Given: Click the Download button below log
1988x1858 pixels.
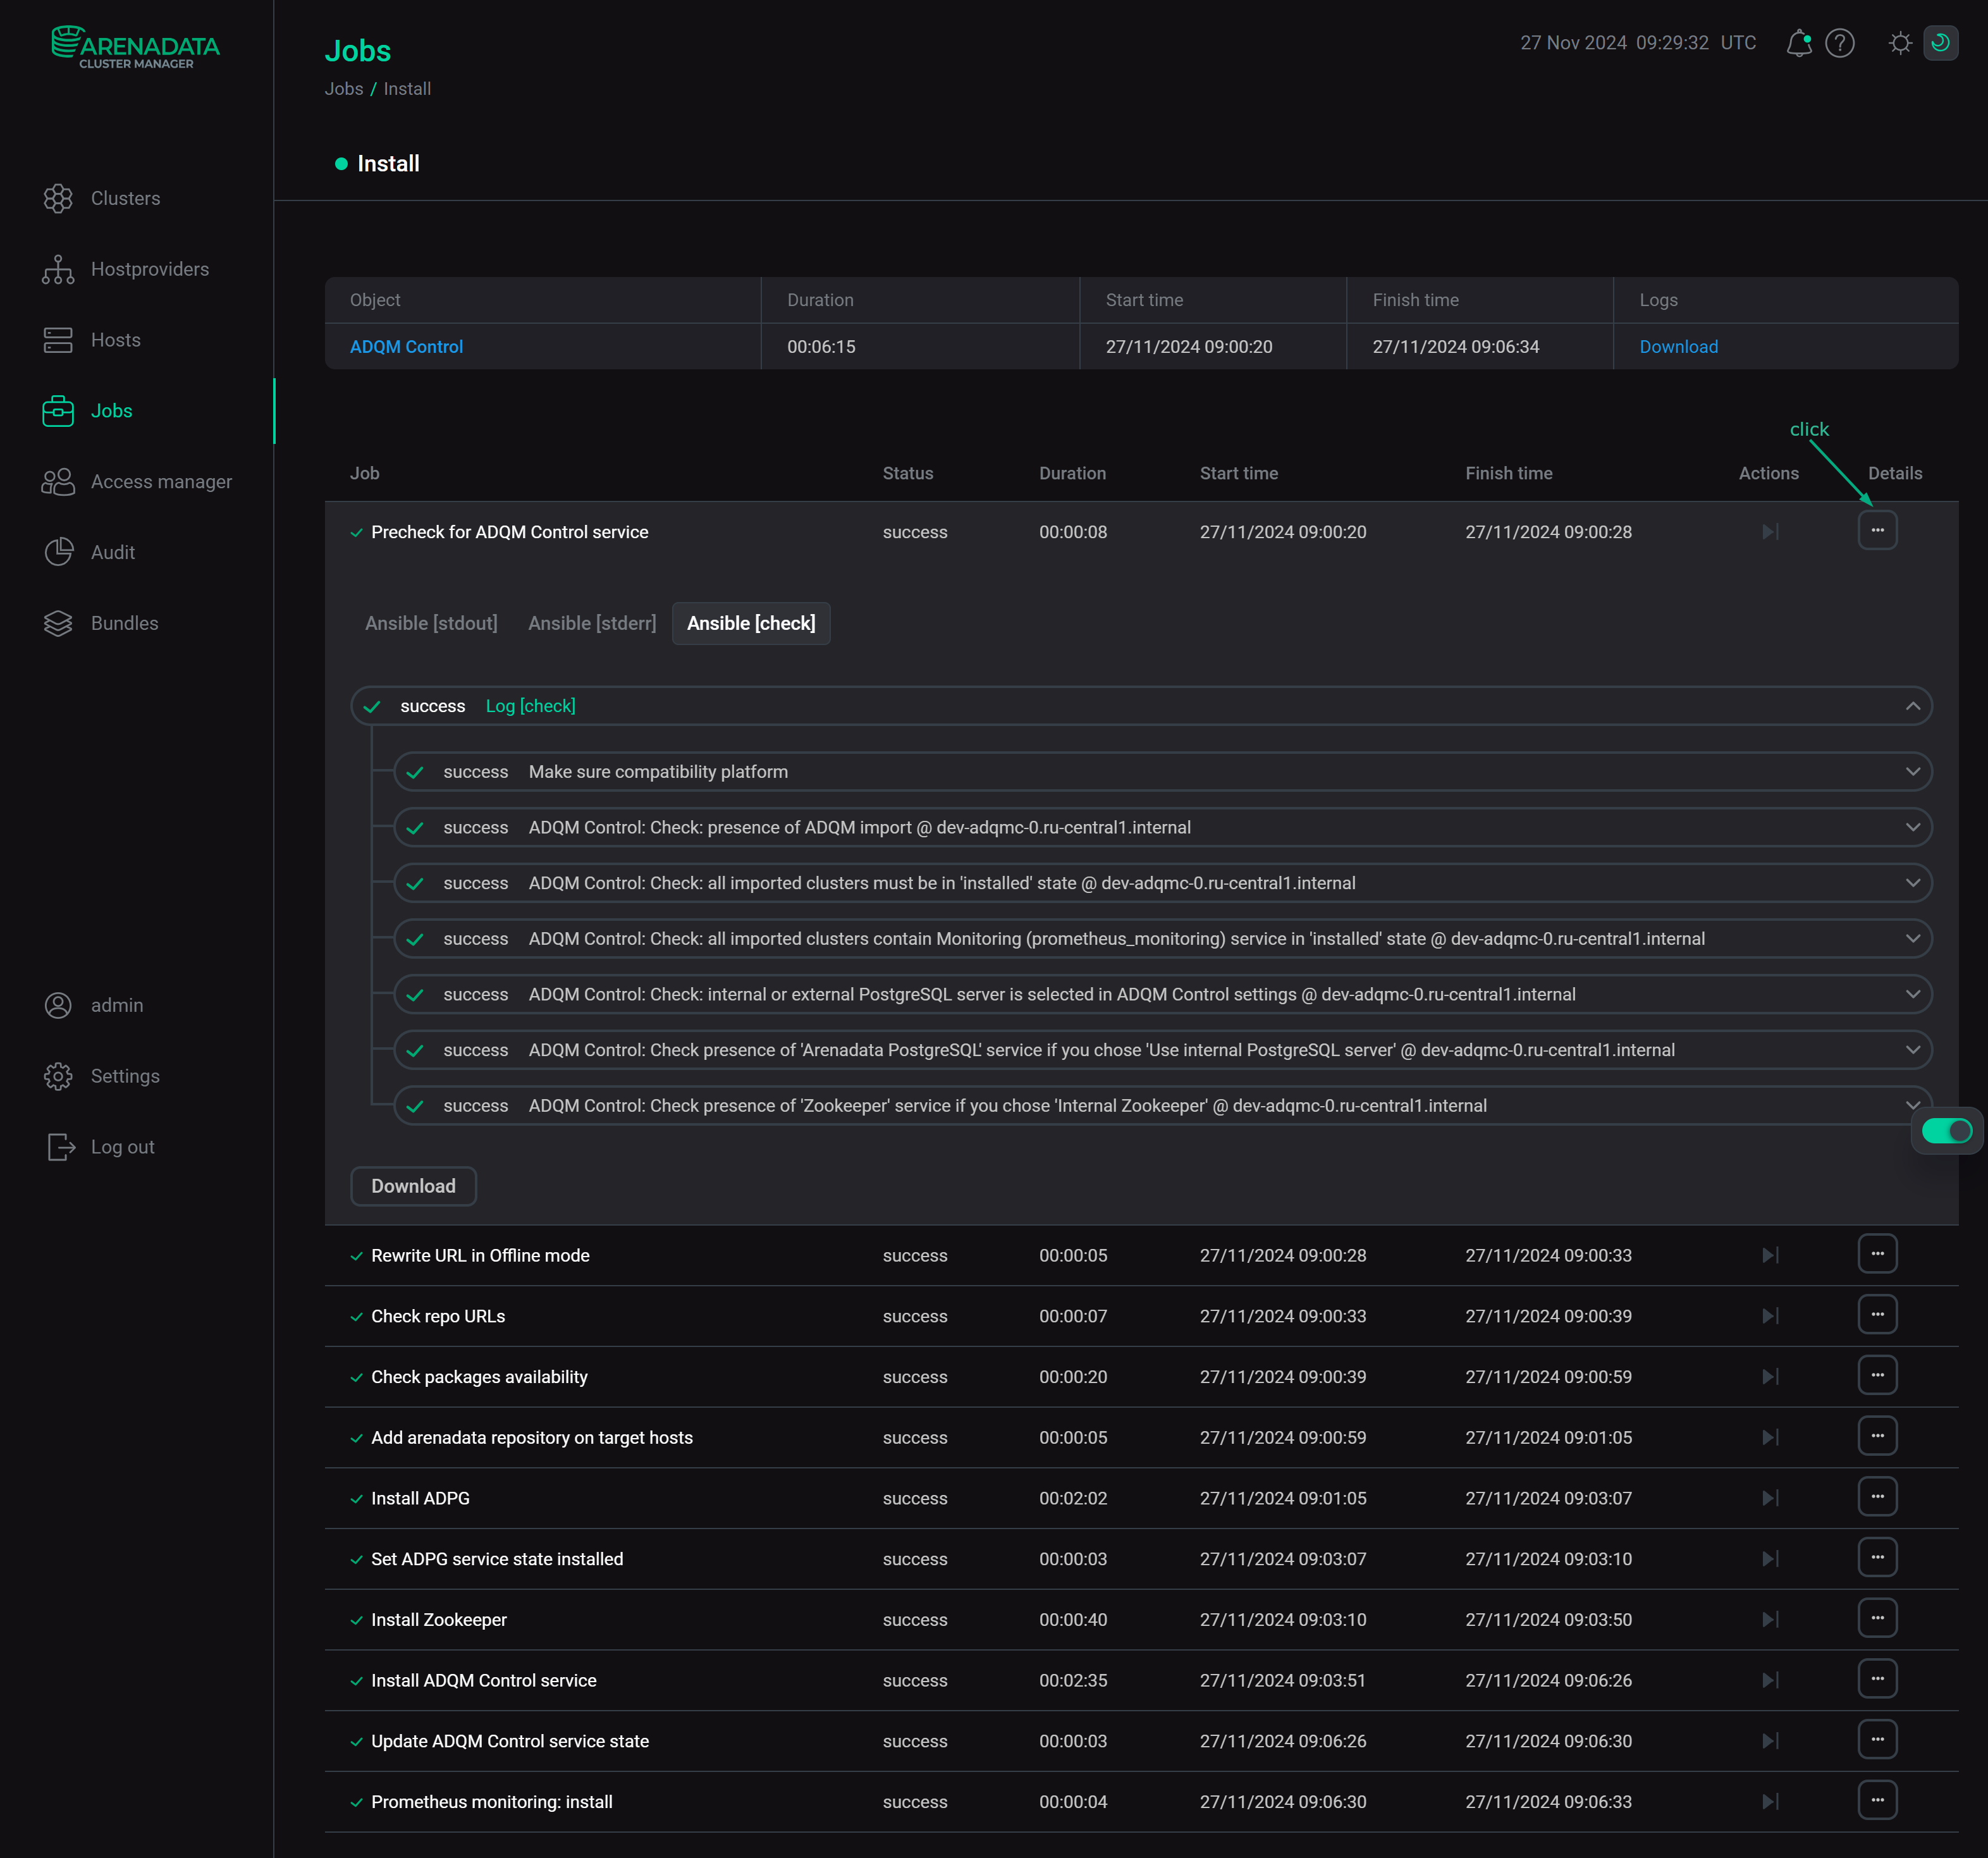Looking at the screenshot, I should [413, 1186].
